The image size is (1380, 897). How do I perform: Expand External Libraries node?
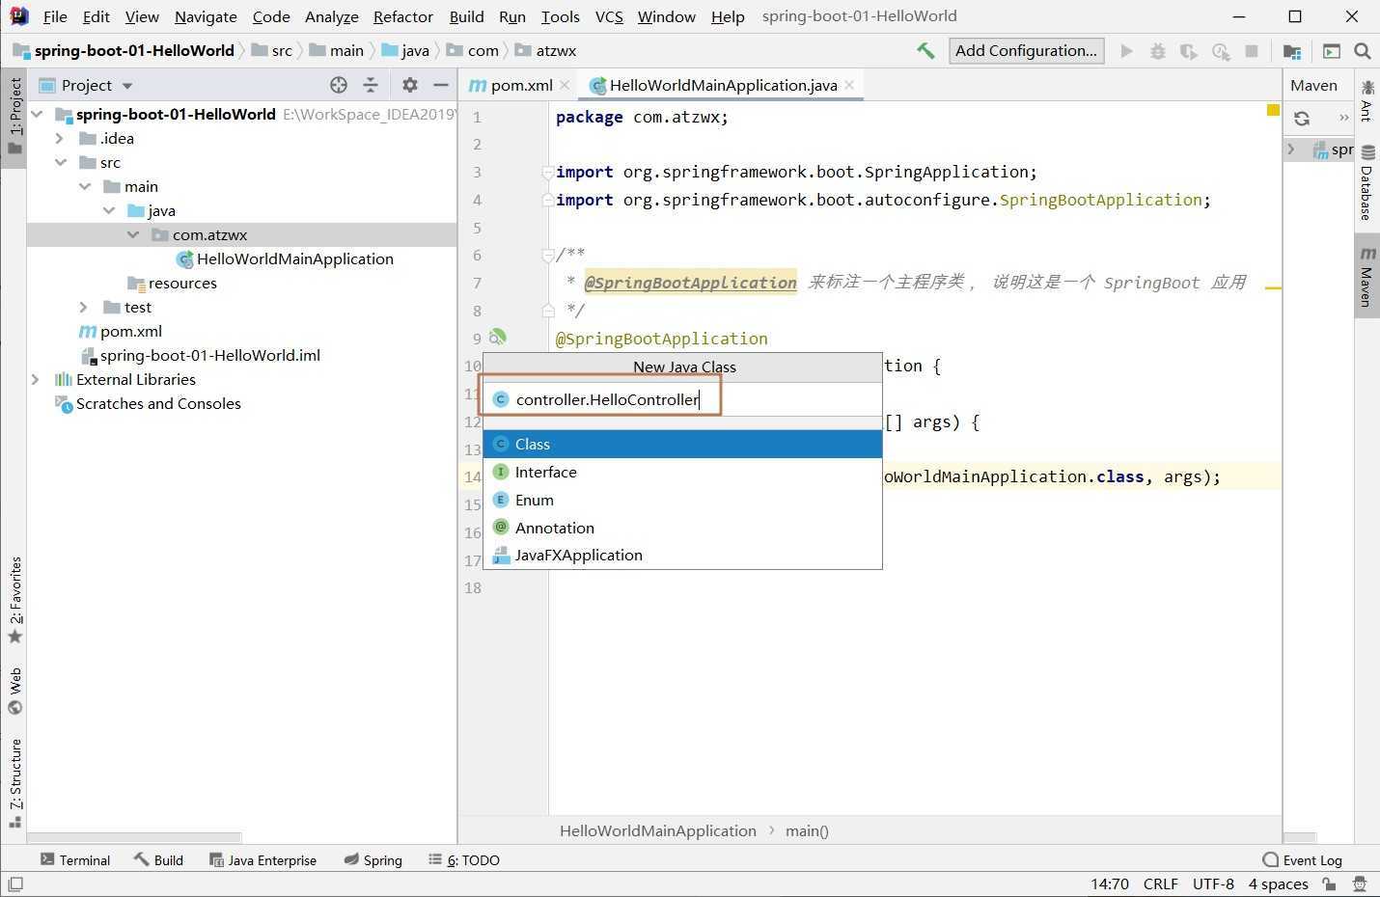click(x=37, y=379)
